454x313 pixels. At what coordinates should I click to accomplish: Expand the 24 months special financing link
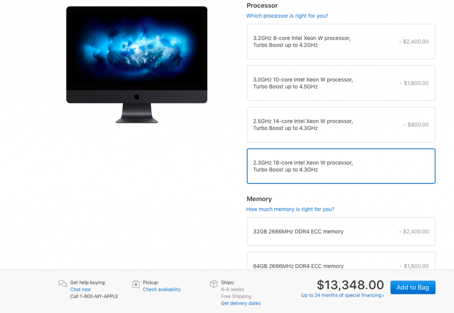[343, 295]
